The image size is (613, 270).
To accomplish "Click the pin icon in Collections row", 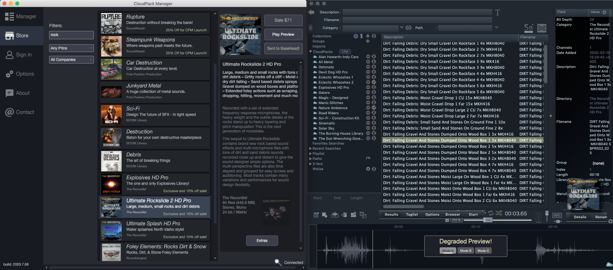I will coord(361,36).
